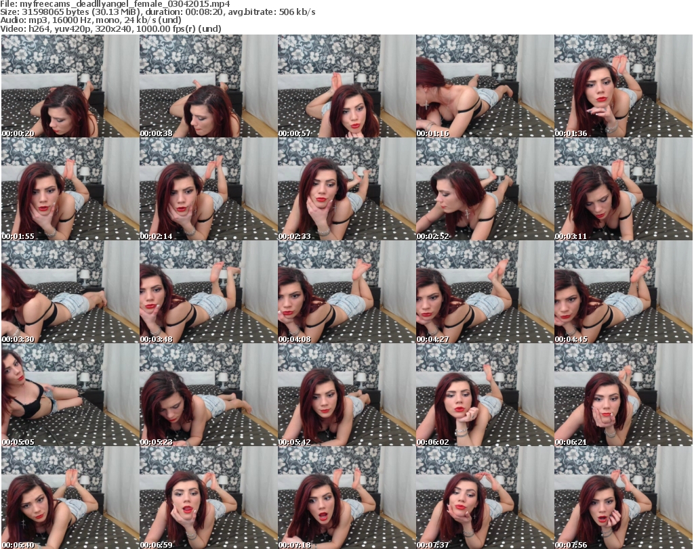Pick the frame timestamped 00:04:45
Image resolution: width=694 pixels, height=549 pixels.
[x=624, y=292]
